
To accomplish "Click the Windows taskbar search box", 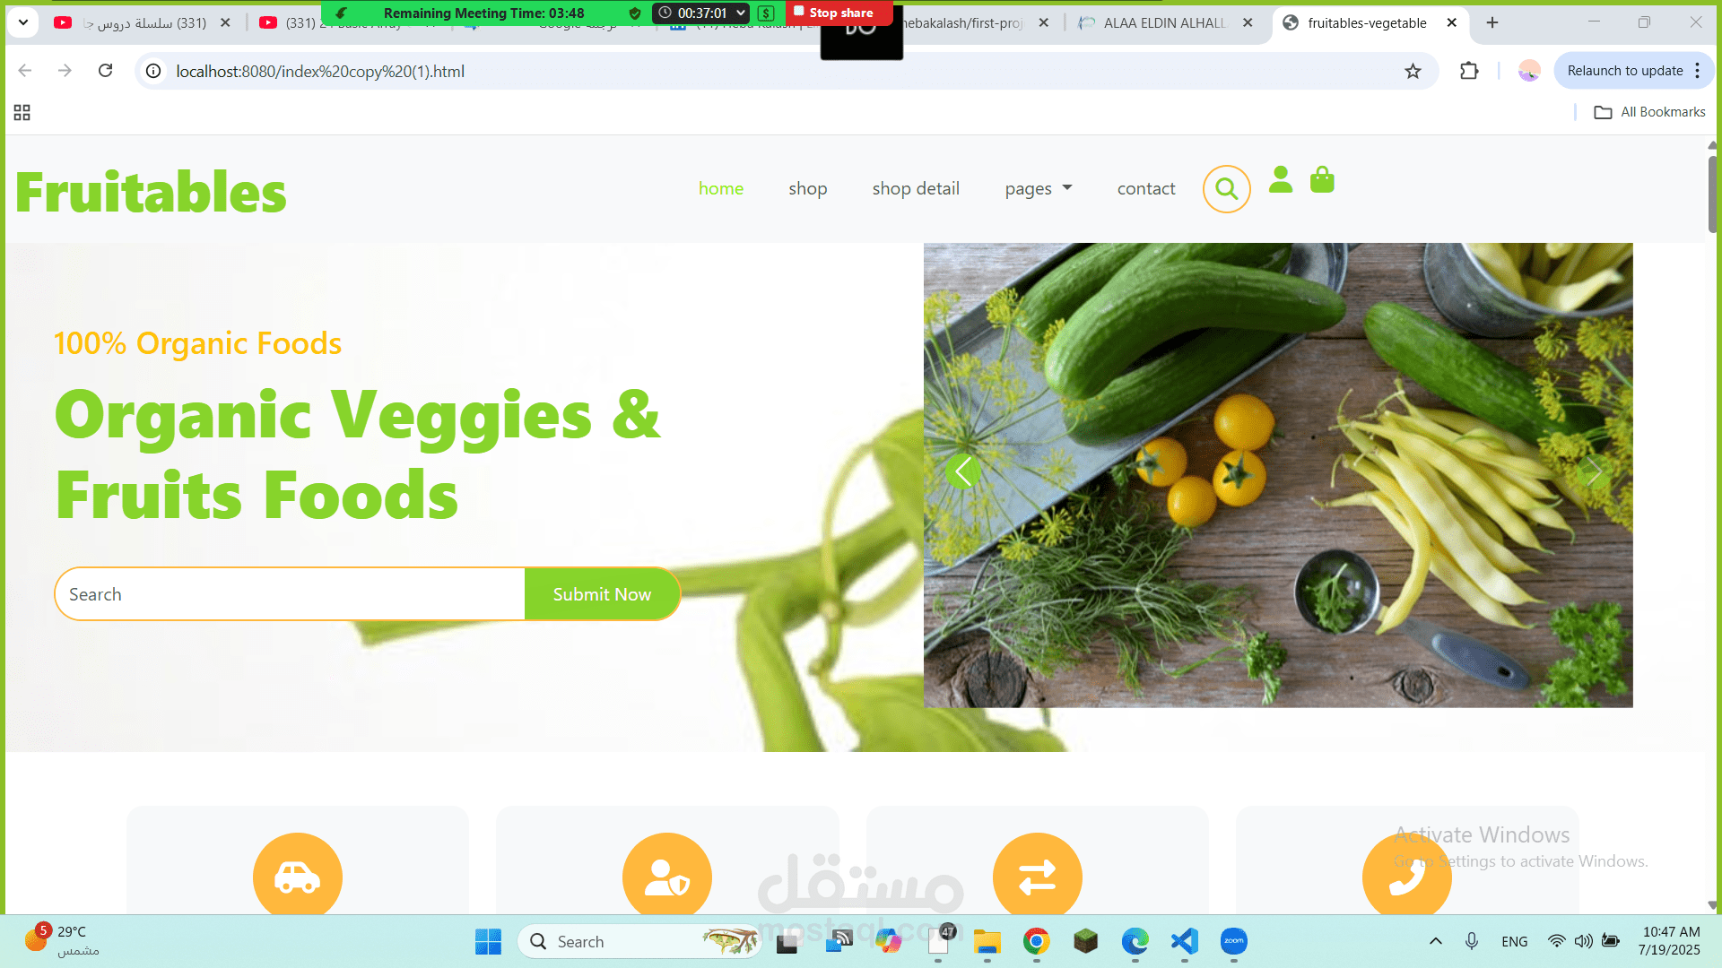I will point(639,941).
